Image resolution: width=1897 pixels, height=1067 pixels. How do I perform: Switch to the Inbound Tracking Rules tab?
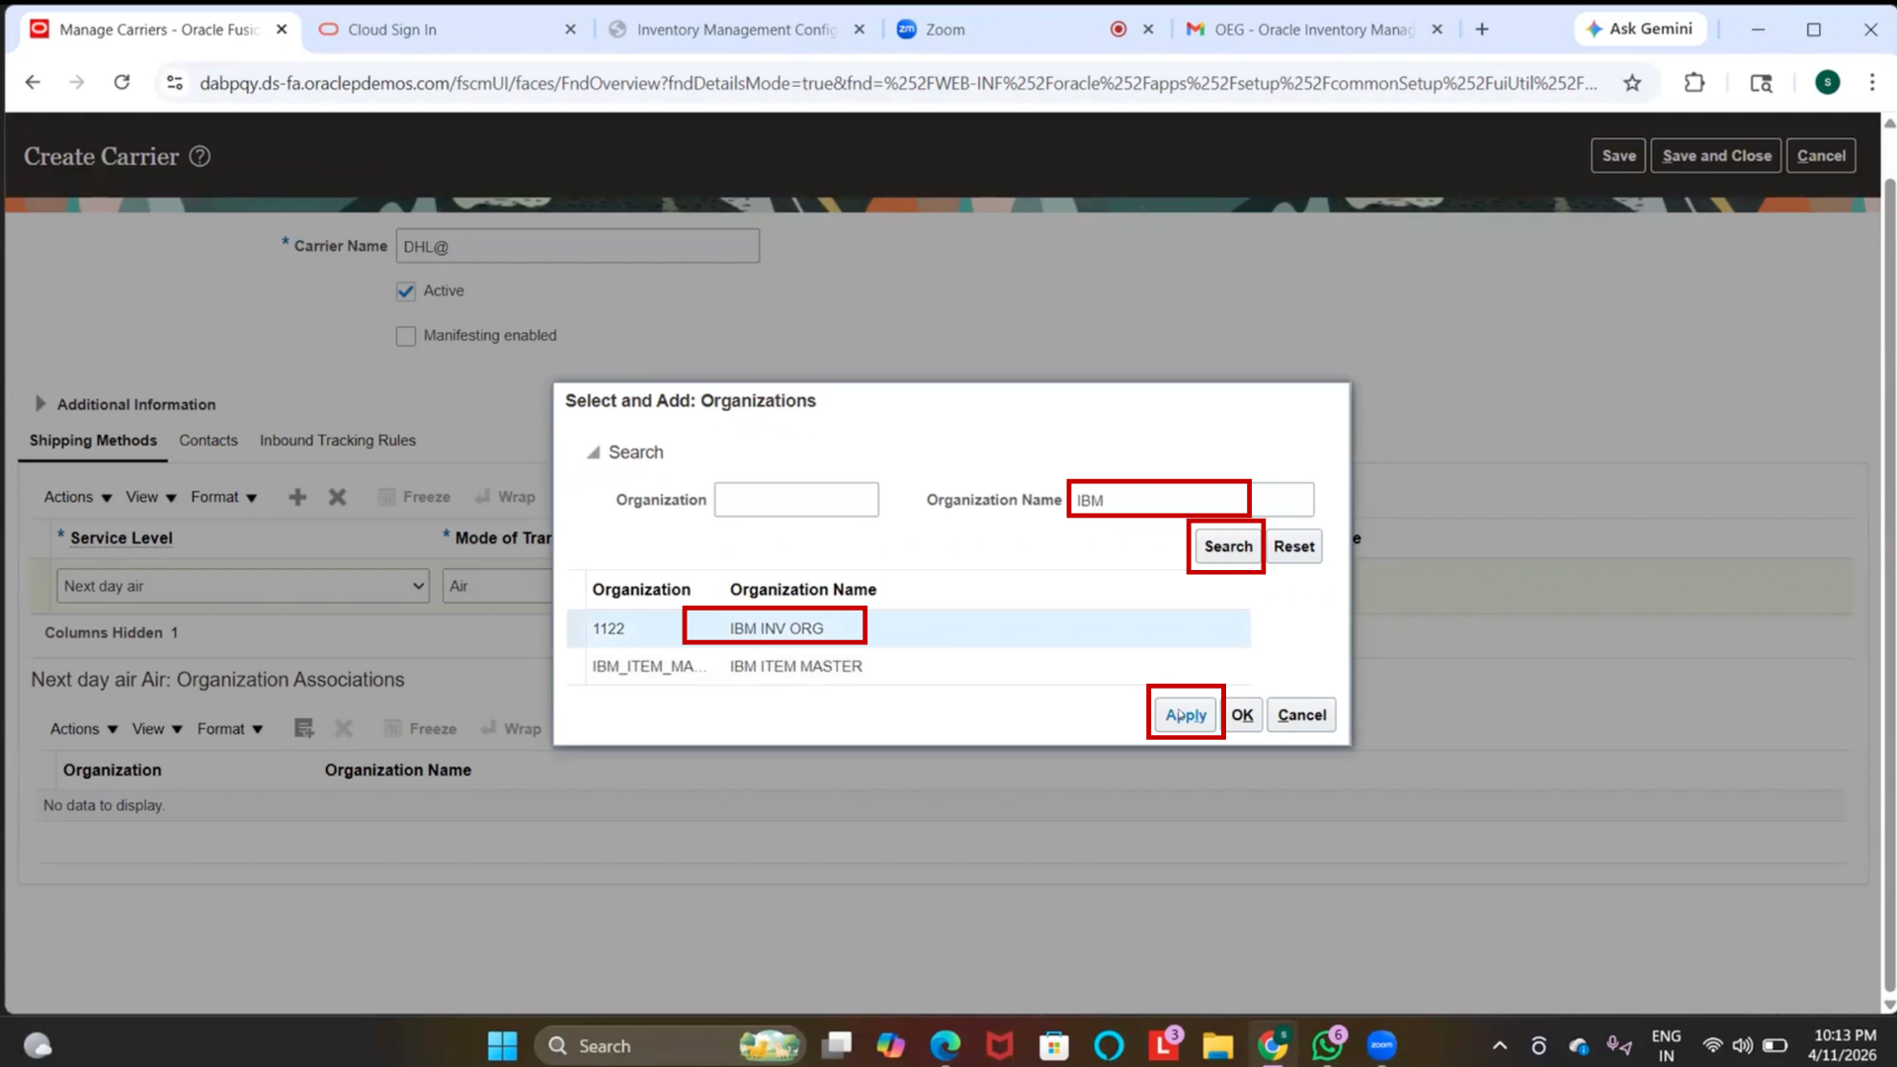338,441
